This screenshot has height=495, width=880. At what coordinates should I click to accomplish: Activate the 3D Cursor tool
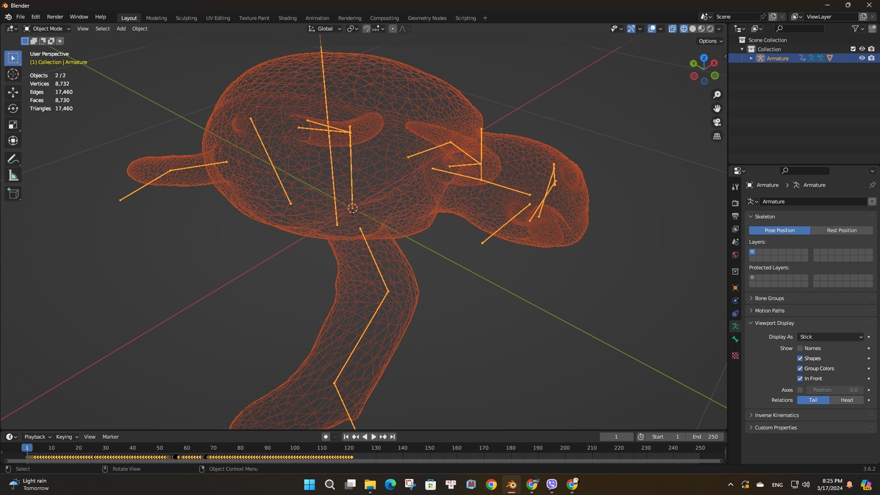(x=13, y=74)
